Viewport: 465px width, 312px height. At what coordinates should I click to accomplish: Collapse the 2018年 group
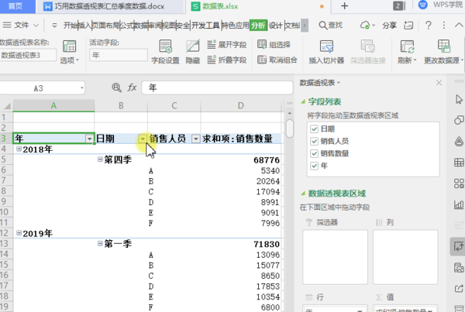[x=19, y=149]
